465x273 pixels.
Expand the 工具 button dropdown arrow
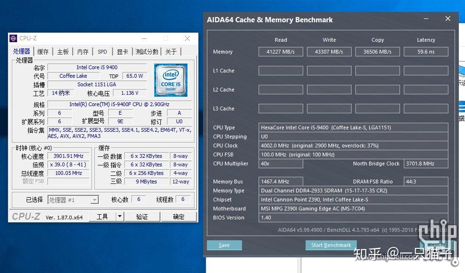120,217
